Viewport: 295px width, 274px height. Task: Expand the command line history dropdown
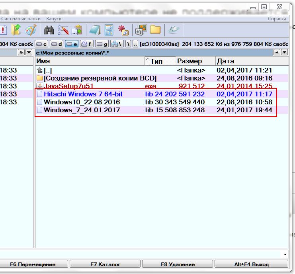pos(285,254)
